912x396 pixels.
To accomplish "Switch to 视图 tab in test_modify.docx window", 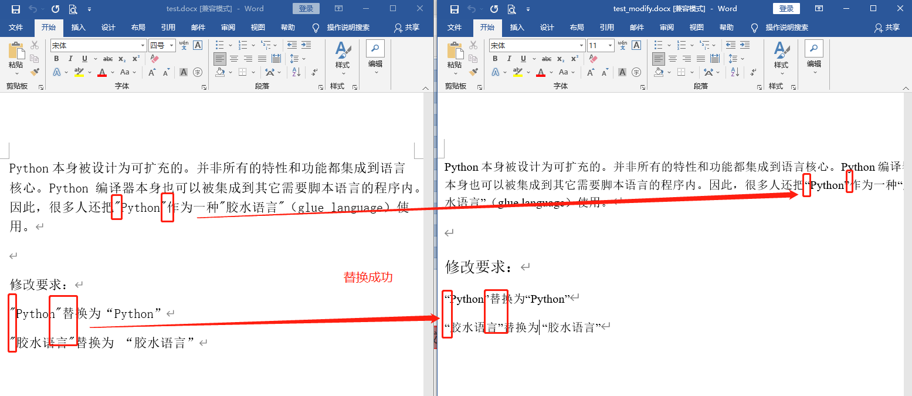I will tap(697, 28).
